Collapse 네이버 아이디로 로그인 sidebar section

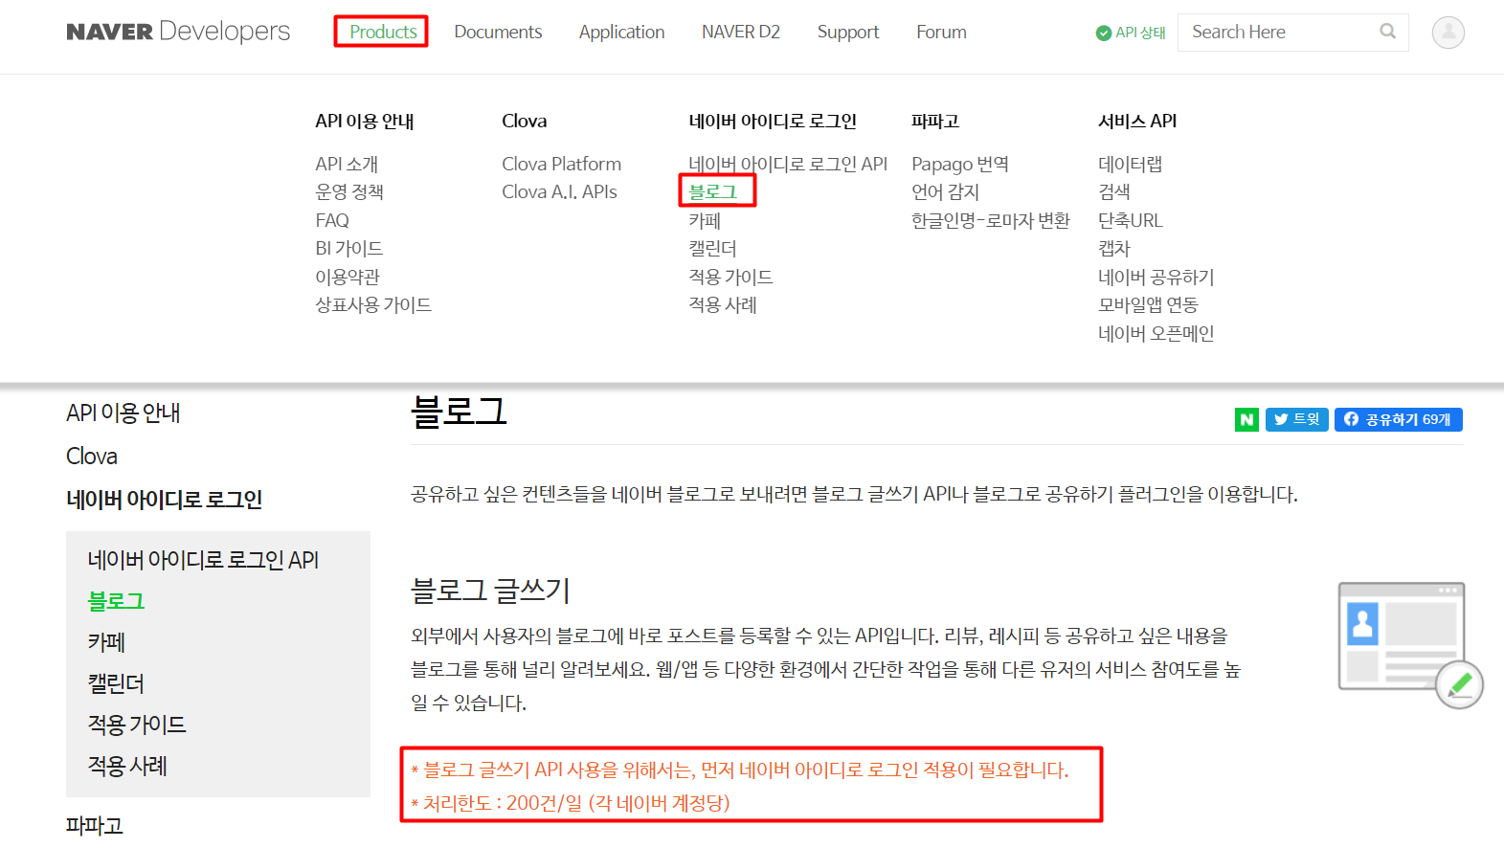(164, 499)
